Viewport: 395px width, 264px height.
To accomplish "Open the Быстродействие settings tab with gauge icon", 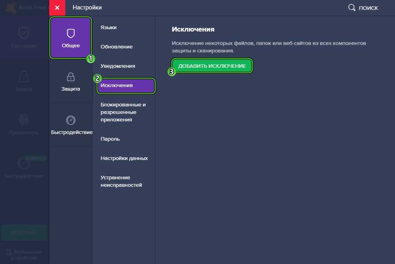I will (x=71, y=125).
